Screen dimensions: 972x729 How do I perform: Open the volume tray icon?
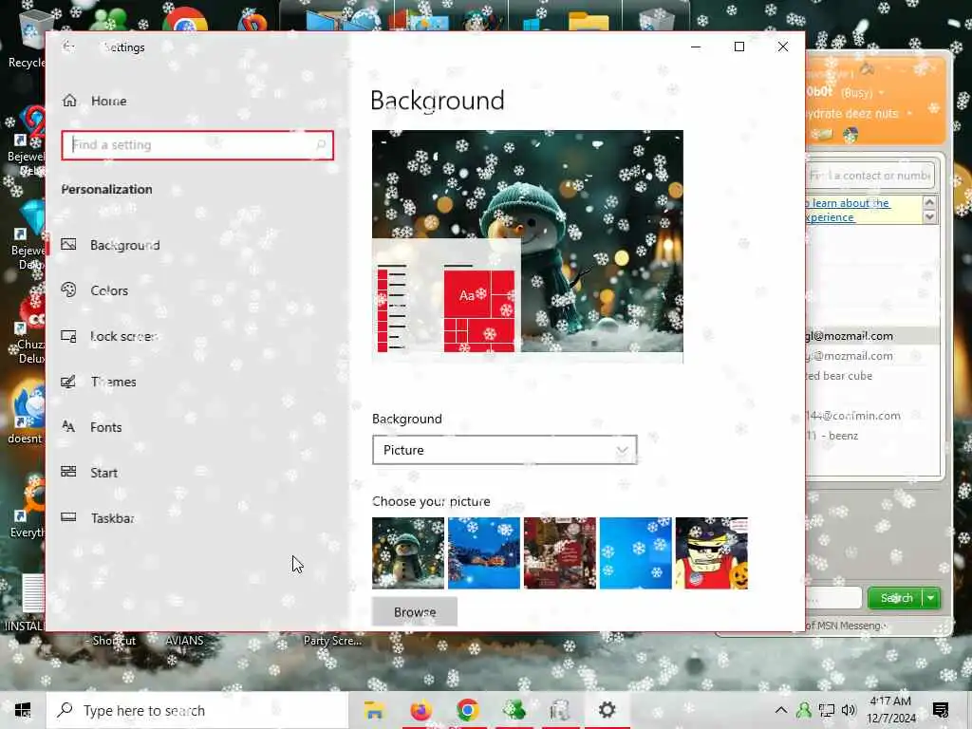pyautogui.click(x=849, y=710)
